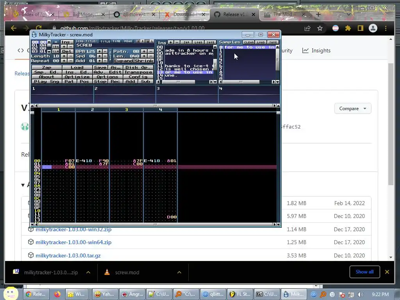This screenshot has height=300, width=400.
Task: Switch the display to the Time tab
Action: coord(116,41)
